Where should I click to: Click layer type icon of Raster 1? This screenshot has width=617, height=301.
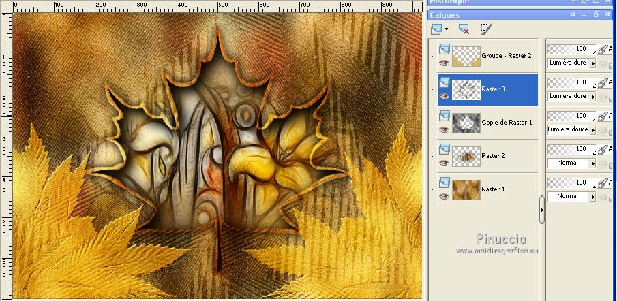click(x=445, y=183)
